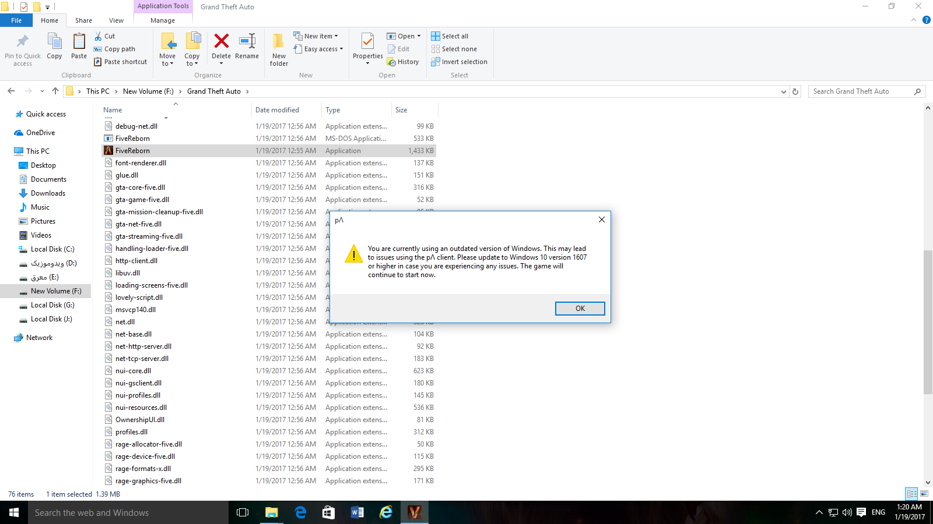Open Local Disk (C:) in the navigation pane
The height and width of the screenshot is (524, 933).
[x=52, y=249]
